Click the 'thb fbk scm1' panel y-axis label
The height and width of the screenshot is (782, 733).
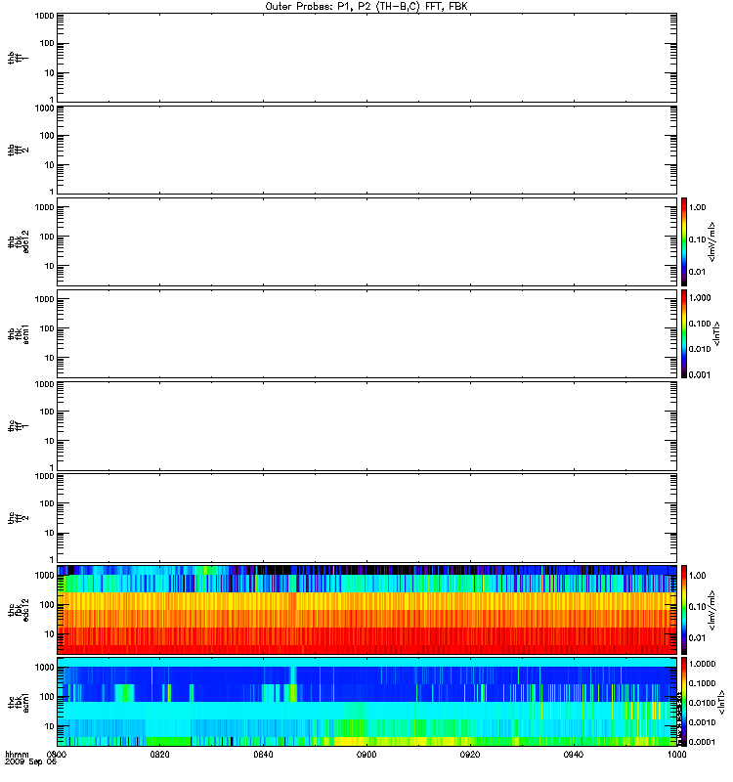(x=18, y=333)
